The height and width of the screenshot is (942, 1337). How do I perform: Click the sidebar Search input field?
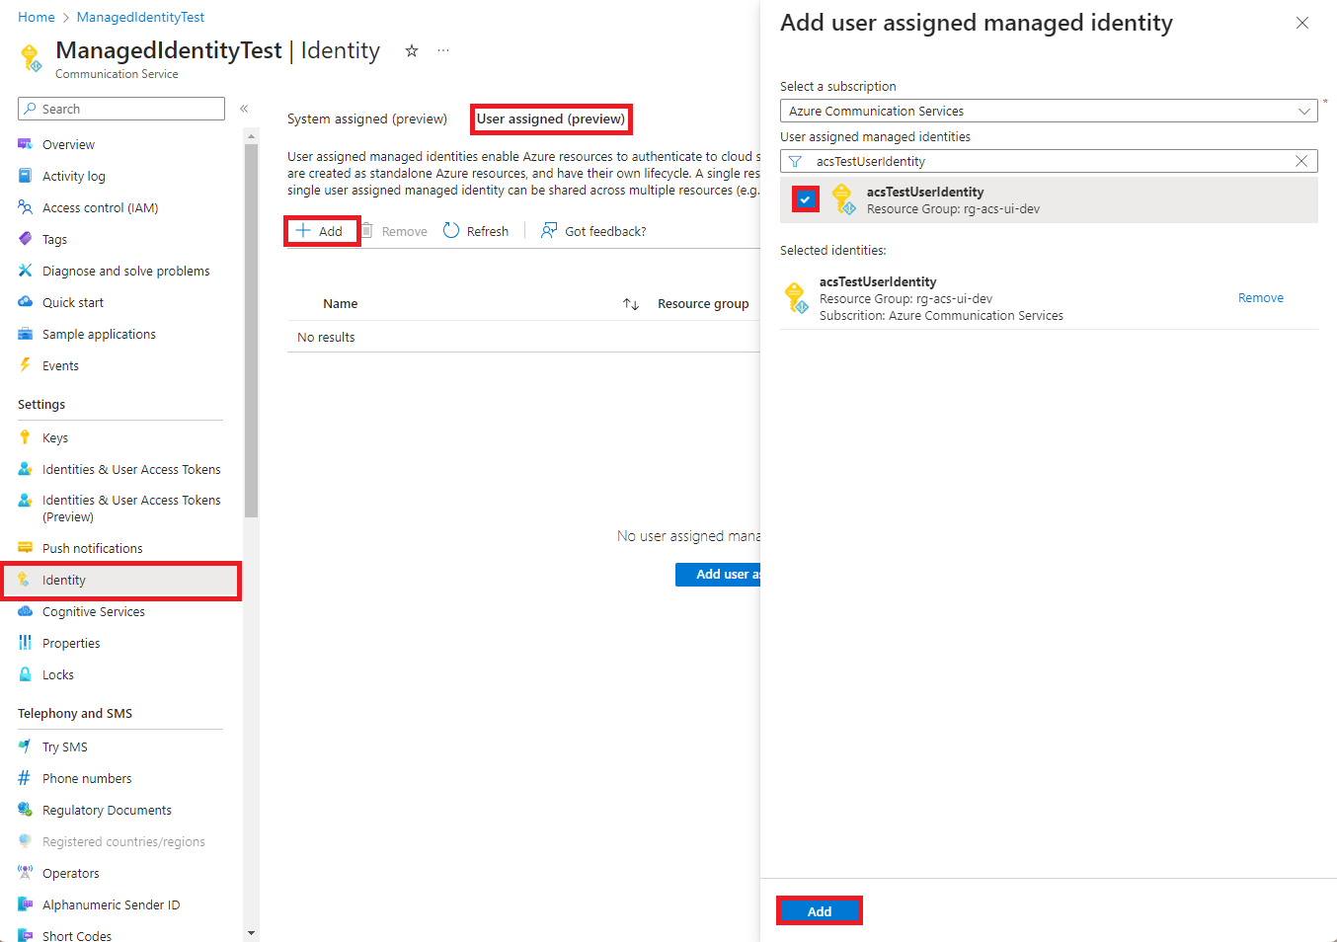coord(121,109)
